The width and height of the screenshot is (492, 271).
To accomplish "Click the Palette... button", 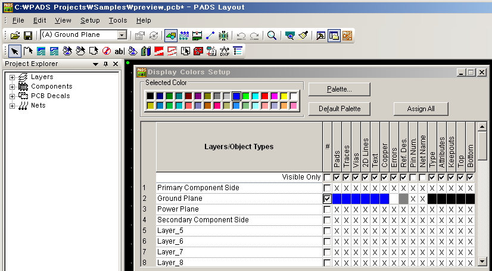I will tap(339, 89).
